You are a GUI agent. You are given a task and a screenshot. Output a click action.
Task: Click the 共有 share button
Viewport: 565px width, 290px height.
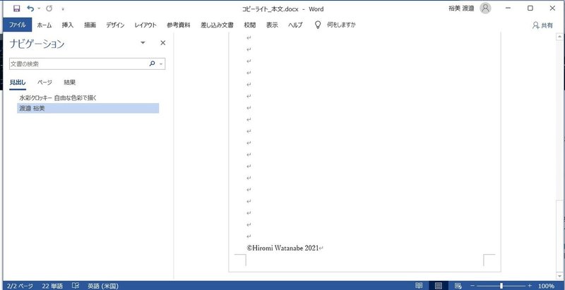pyautogui.click(x=542, y=25)
